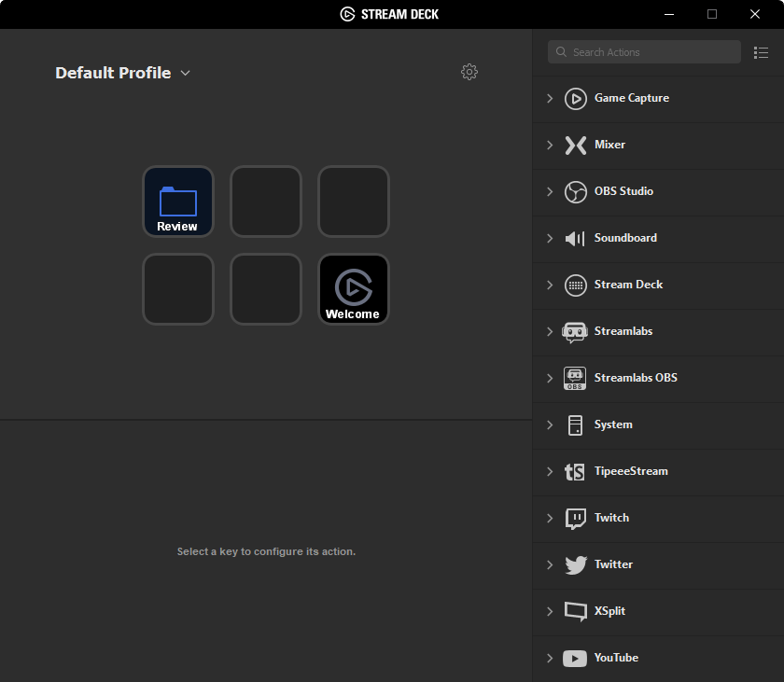
Task: Click the Soundboard speaker icon
Action: [x=575, y=238]
